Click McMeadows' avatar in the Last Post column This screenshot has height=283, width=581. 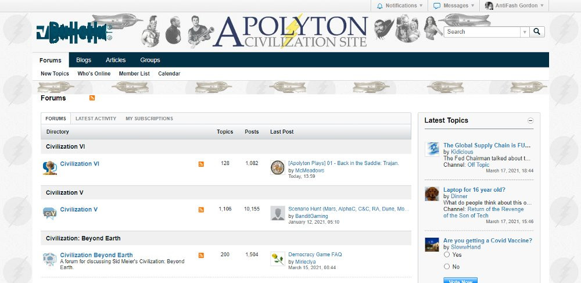coord(278,167)
